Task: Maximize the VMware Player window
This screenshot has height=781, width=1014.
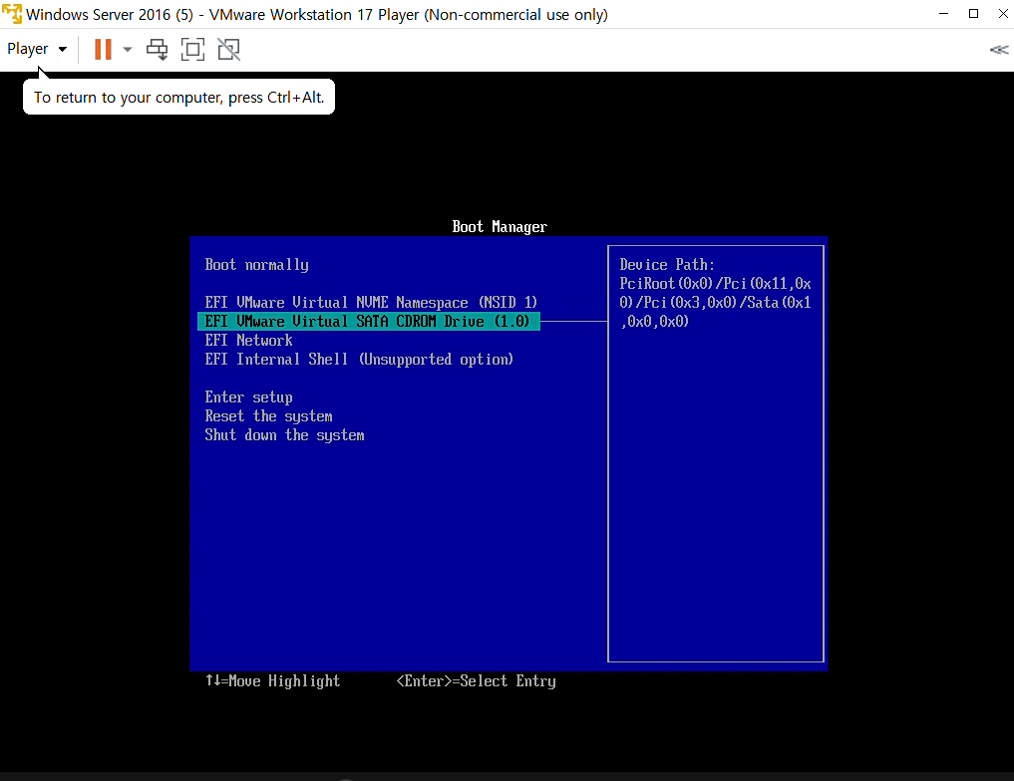Action: [973, 14]
